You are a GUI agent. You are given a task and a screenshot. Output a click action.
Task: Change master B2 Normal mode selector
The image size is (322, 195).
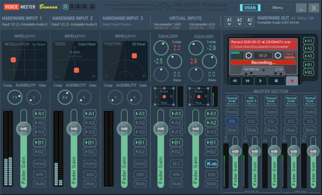coord(310,101)
